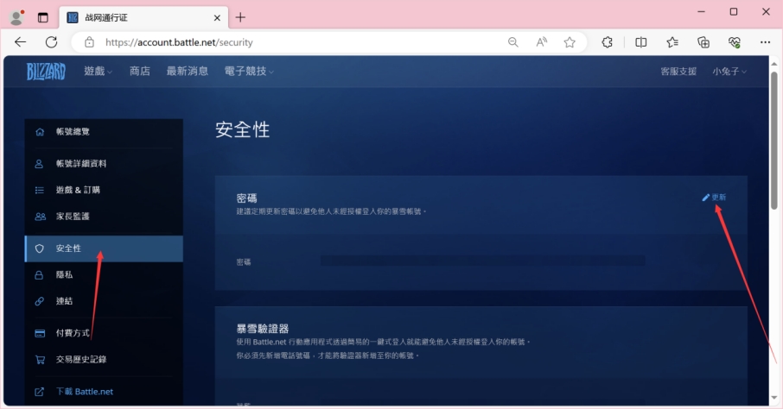Click the home icon beside 帳號總覽
The height and width of the screenshot is (409, 783).
point(40,132)
